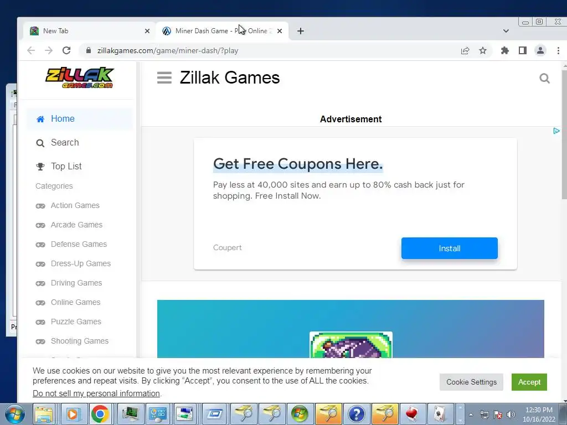Click the AdChoices triangle icon
567x425 pixels.
(556, 131)
